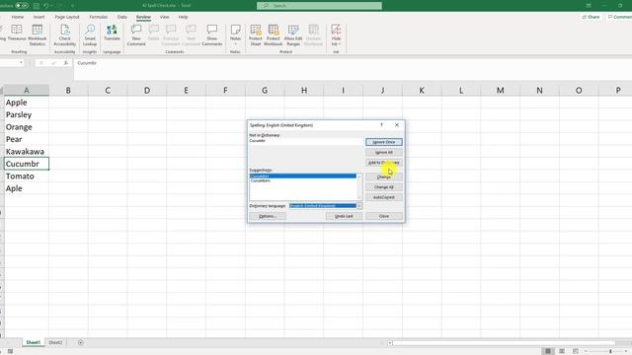
Task: Select the Sheet1 tab
Action: click(33, 342)
